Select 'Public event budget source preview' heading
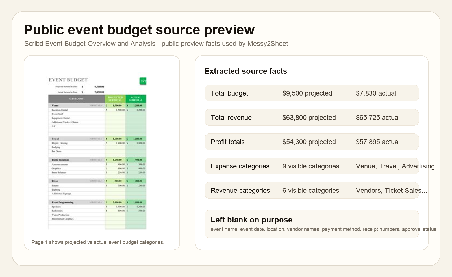452x277 pixels. point(139,30)
